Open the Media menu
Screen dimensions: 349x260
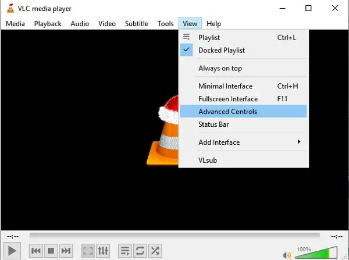click(x=15, y=24)
